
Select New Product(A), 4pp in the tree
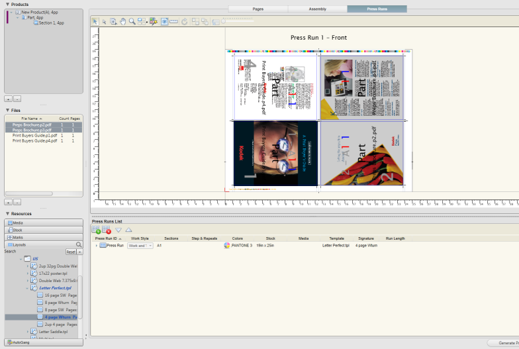tap(40, 12)
